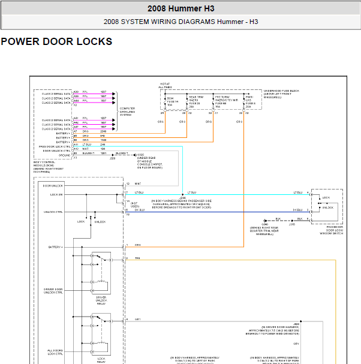Viewport: 361px width, 364px height.
Task: Click the S245 splice label
Action: click(x=292, y=224)
